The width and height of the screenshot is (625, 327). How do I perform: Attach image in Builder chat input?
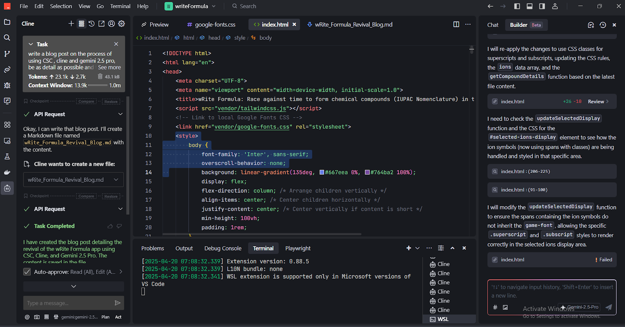pos(505,307)
